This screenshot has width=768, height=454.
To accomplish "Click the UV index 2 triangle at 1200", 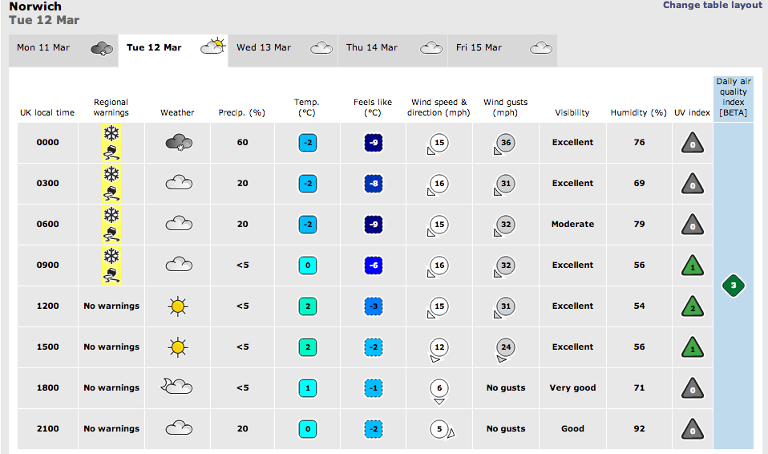I will pos(692,306).
